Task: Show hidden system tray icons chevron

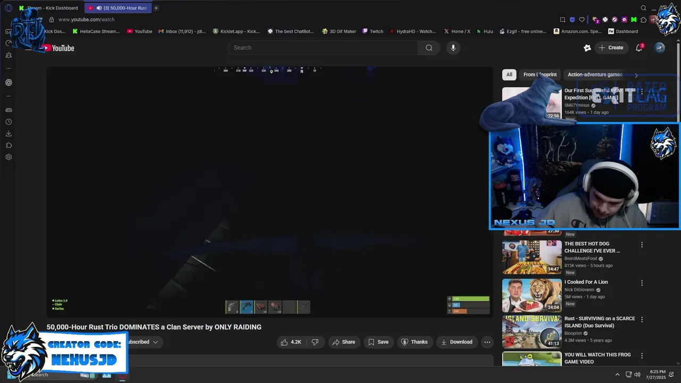Action: 617,374
